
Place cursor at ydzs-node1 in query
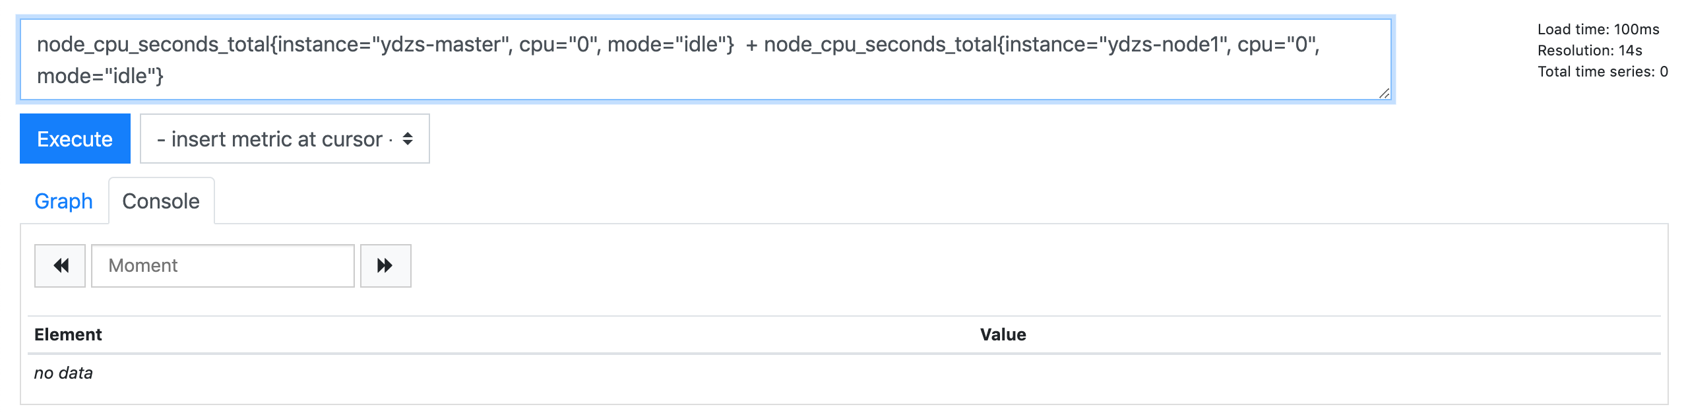1164,44
